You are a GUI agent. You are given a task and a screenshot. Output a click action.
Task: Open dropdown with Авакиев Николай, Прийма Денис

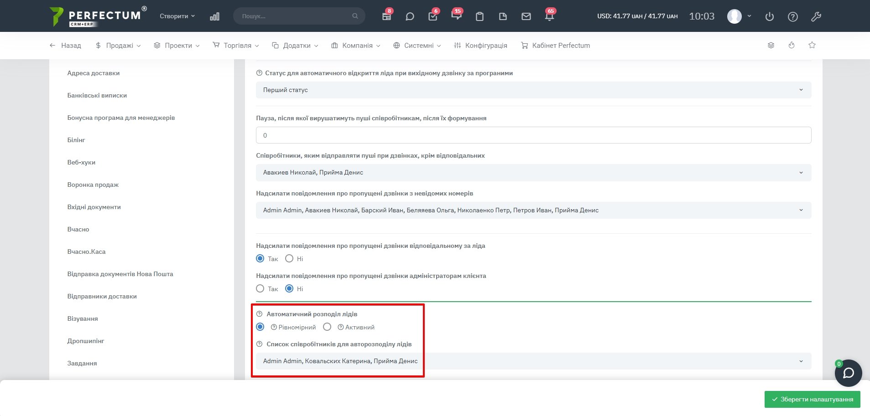(x=533, y=172)
